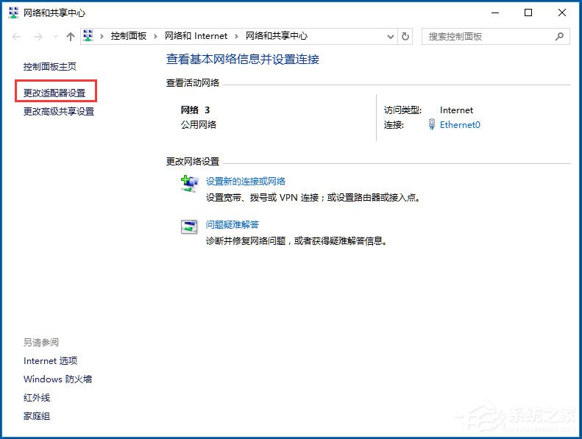Click the 设置新的连接或网络 icon
This screenshot has height=439, width=582.
point(189,183)
